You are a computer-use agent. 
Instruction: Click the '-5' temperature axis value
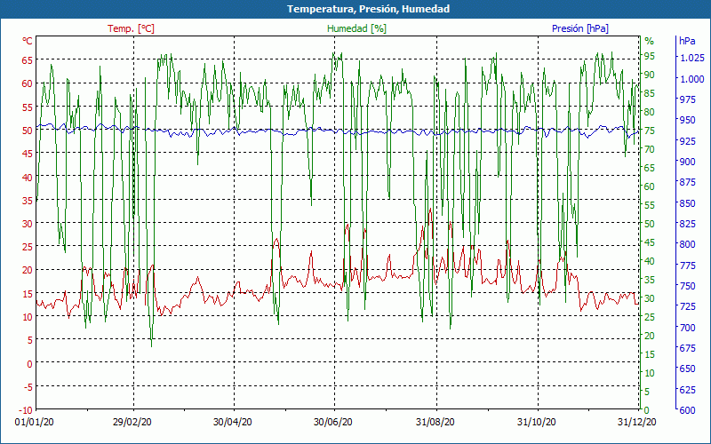28,387
